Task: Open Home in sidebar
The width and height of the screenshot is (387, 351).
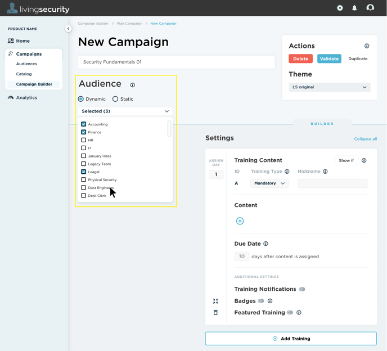Action: [x=22, y=40]
